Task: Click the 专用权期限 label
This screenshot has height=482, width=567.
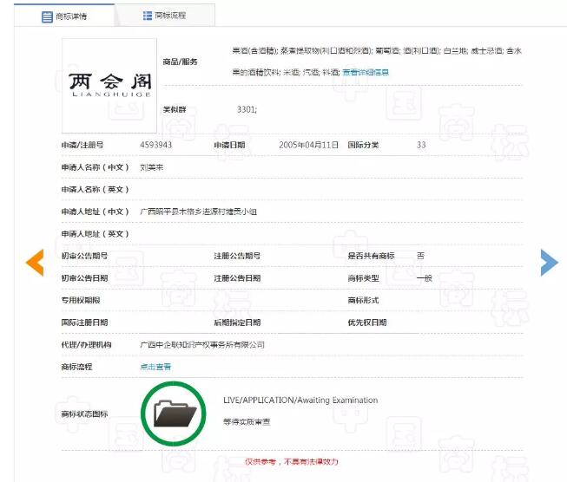Action: click(81, 301)
